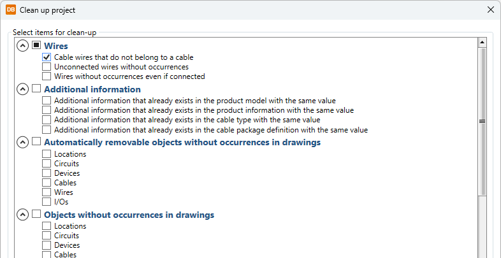The height and width of the screenshot is (258, 501).
Task: Toggle the Additional information group checkbox
Action: point(36,89)
